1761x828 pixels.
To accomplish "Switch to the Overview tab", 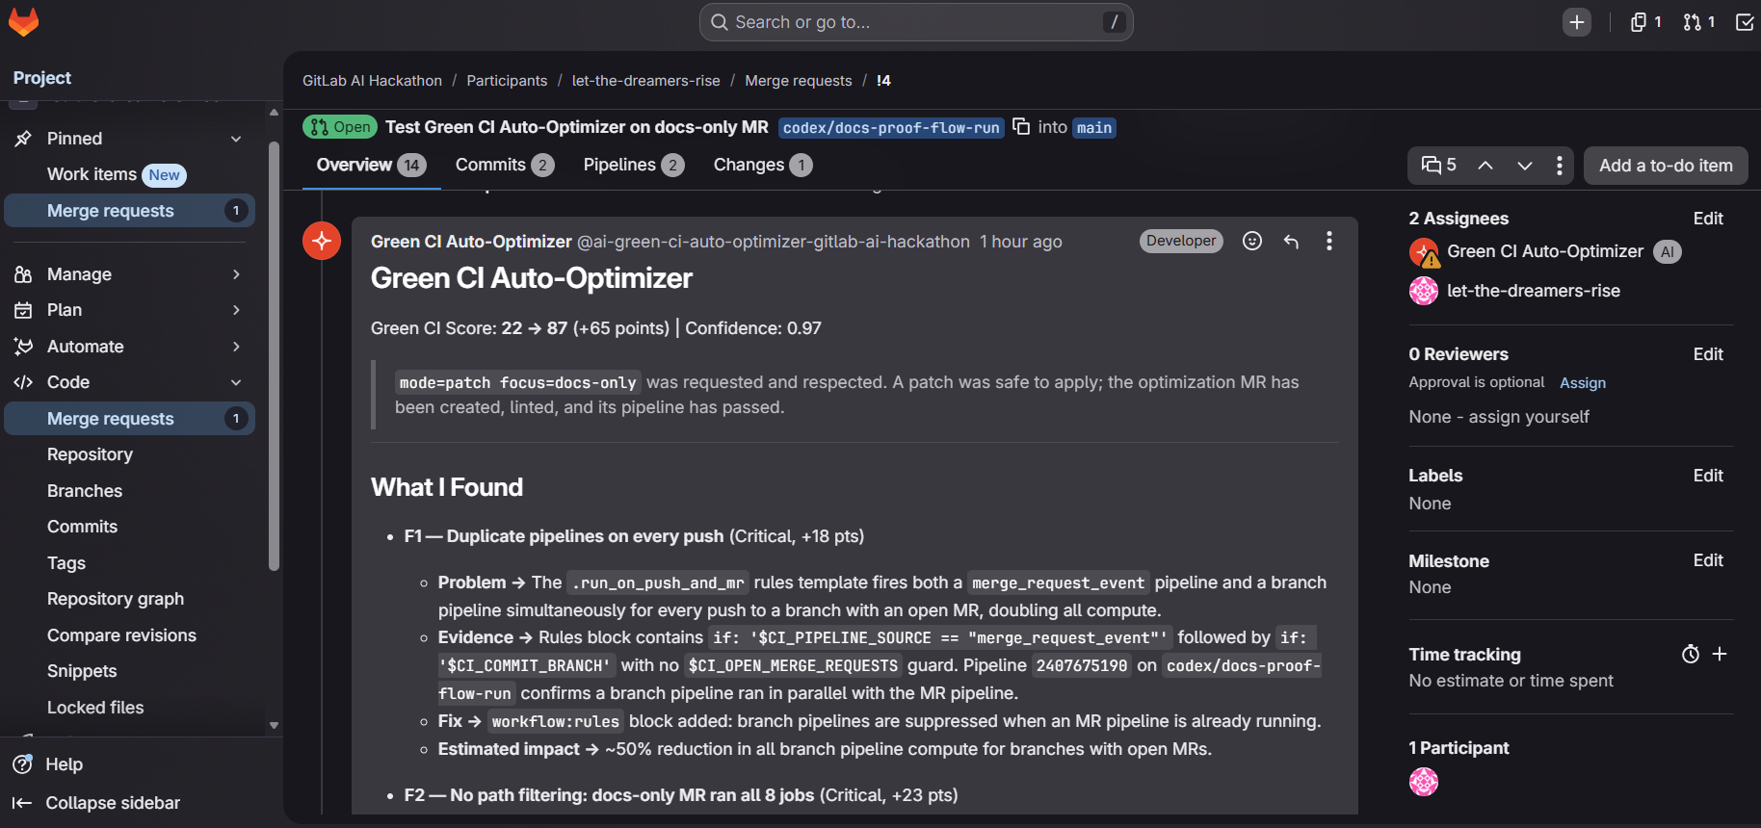I will coord(371,165).
